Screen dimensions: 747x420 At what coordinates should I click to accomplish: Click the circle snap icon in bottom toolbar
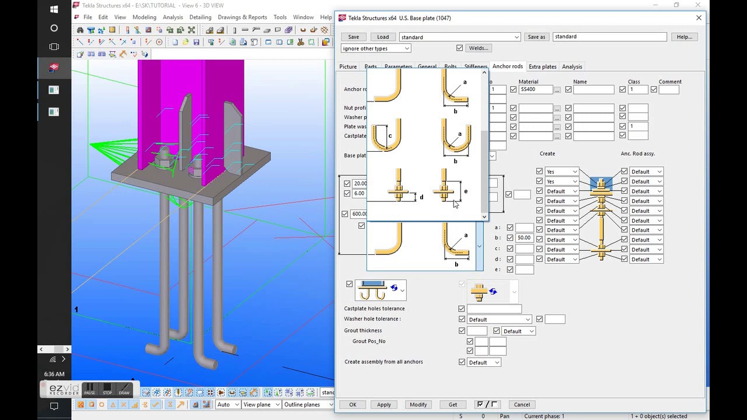[102, 404]
